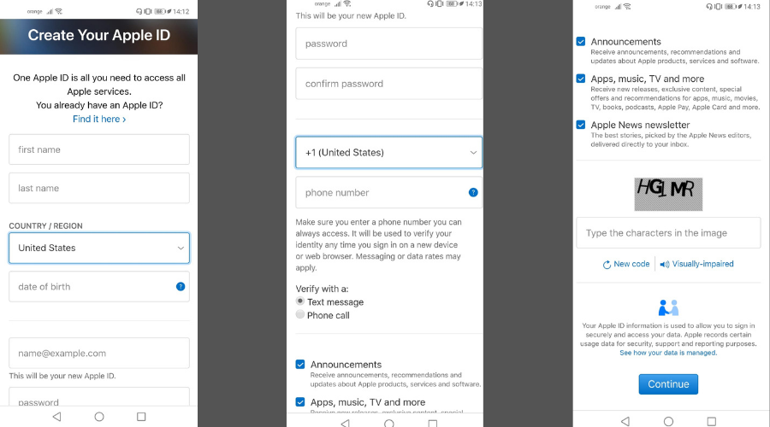Tap battery status icon on left phone
Viewport: 770px width, 427px height.
pyautogui.click(x=160, y=11)
